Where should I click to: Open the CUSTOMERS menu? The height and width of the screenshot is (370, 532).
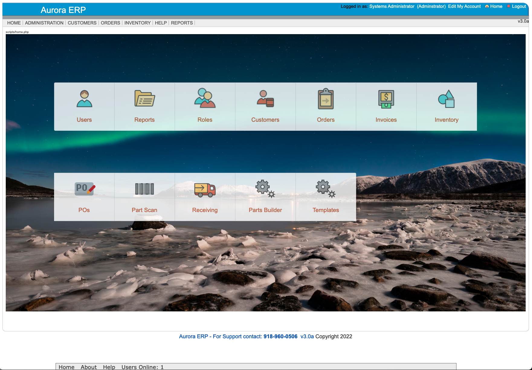(x=82, y=23)
